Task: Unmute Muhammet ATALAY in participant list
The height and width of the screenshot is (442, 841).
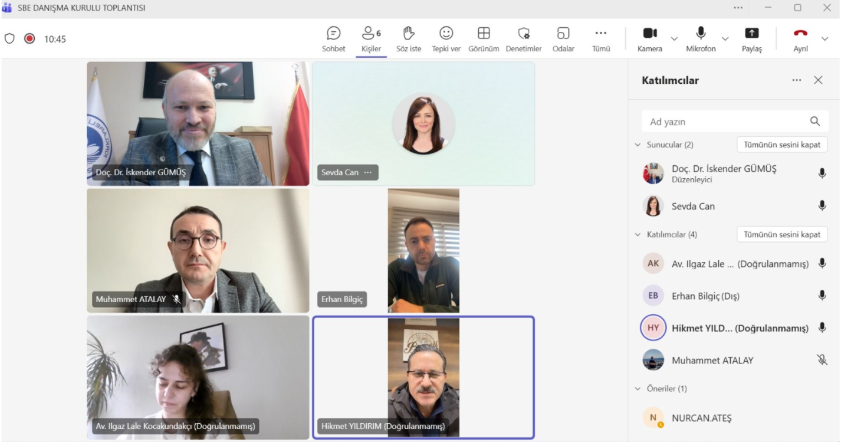Action: click(822, 360)
